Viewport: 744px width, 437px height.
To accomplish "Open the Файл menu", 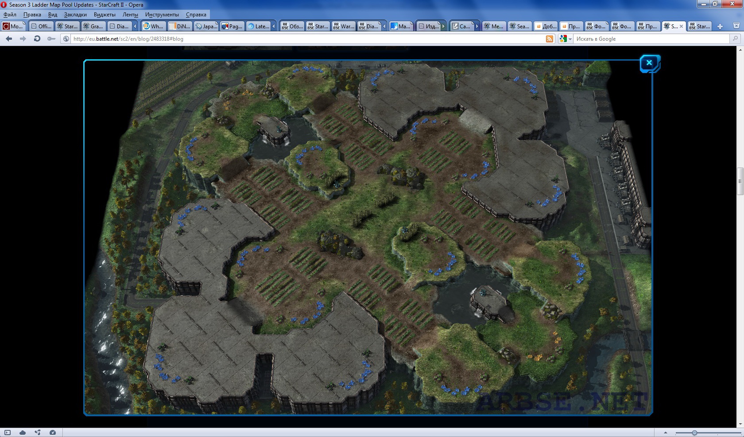I will coord(10,15).
